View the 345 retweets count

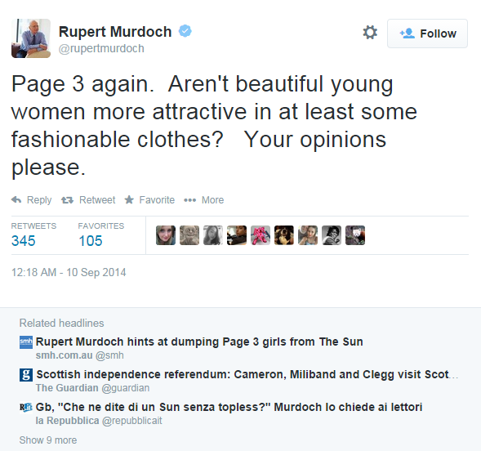tap(24, 241)
